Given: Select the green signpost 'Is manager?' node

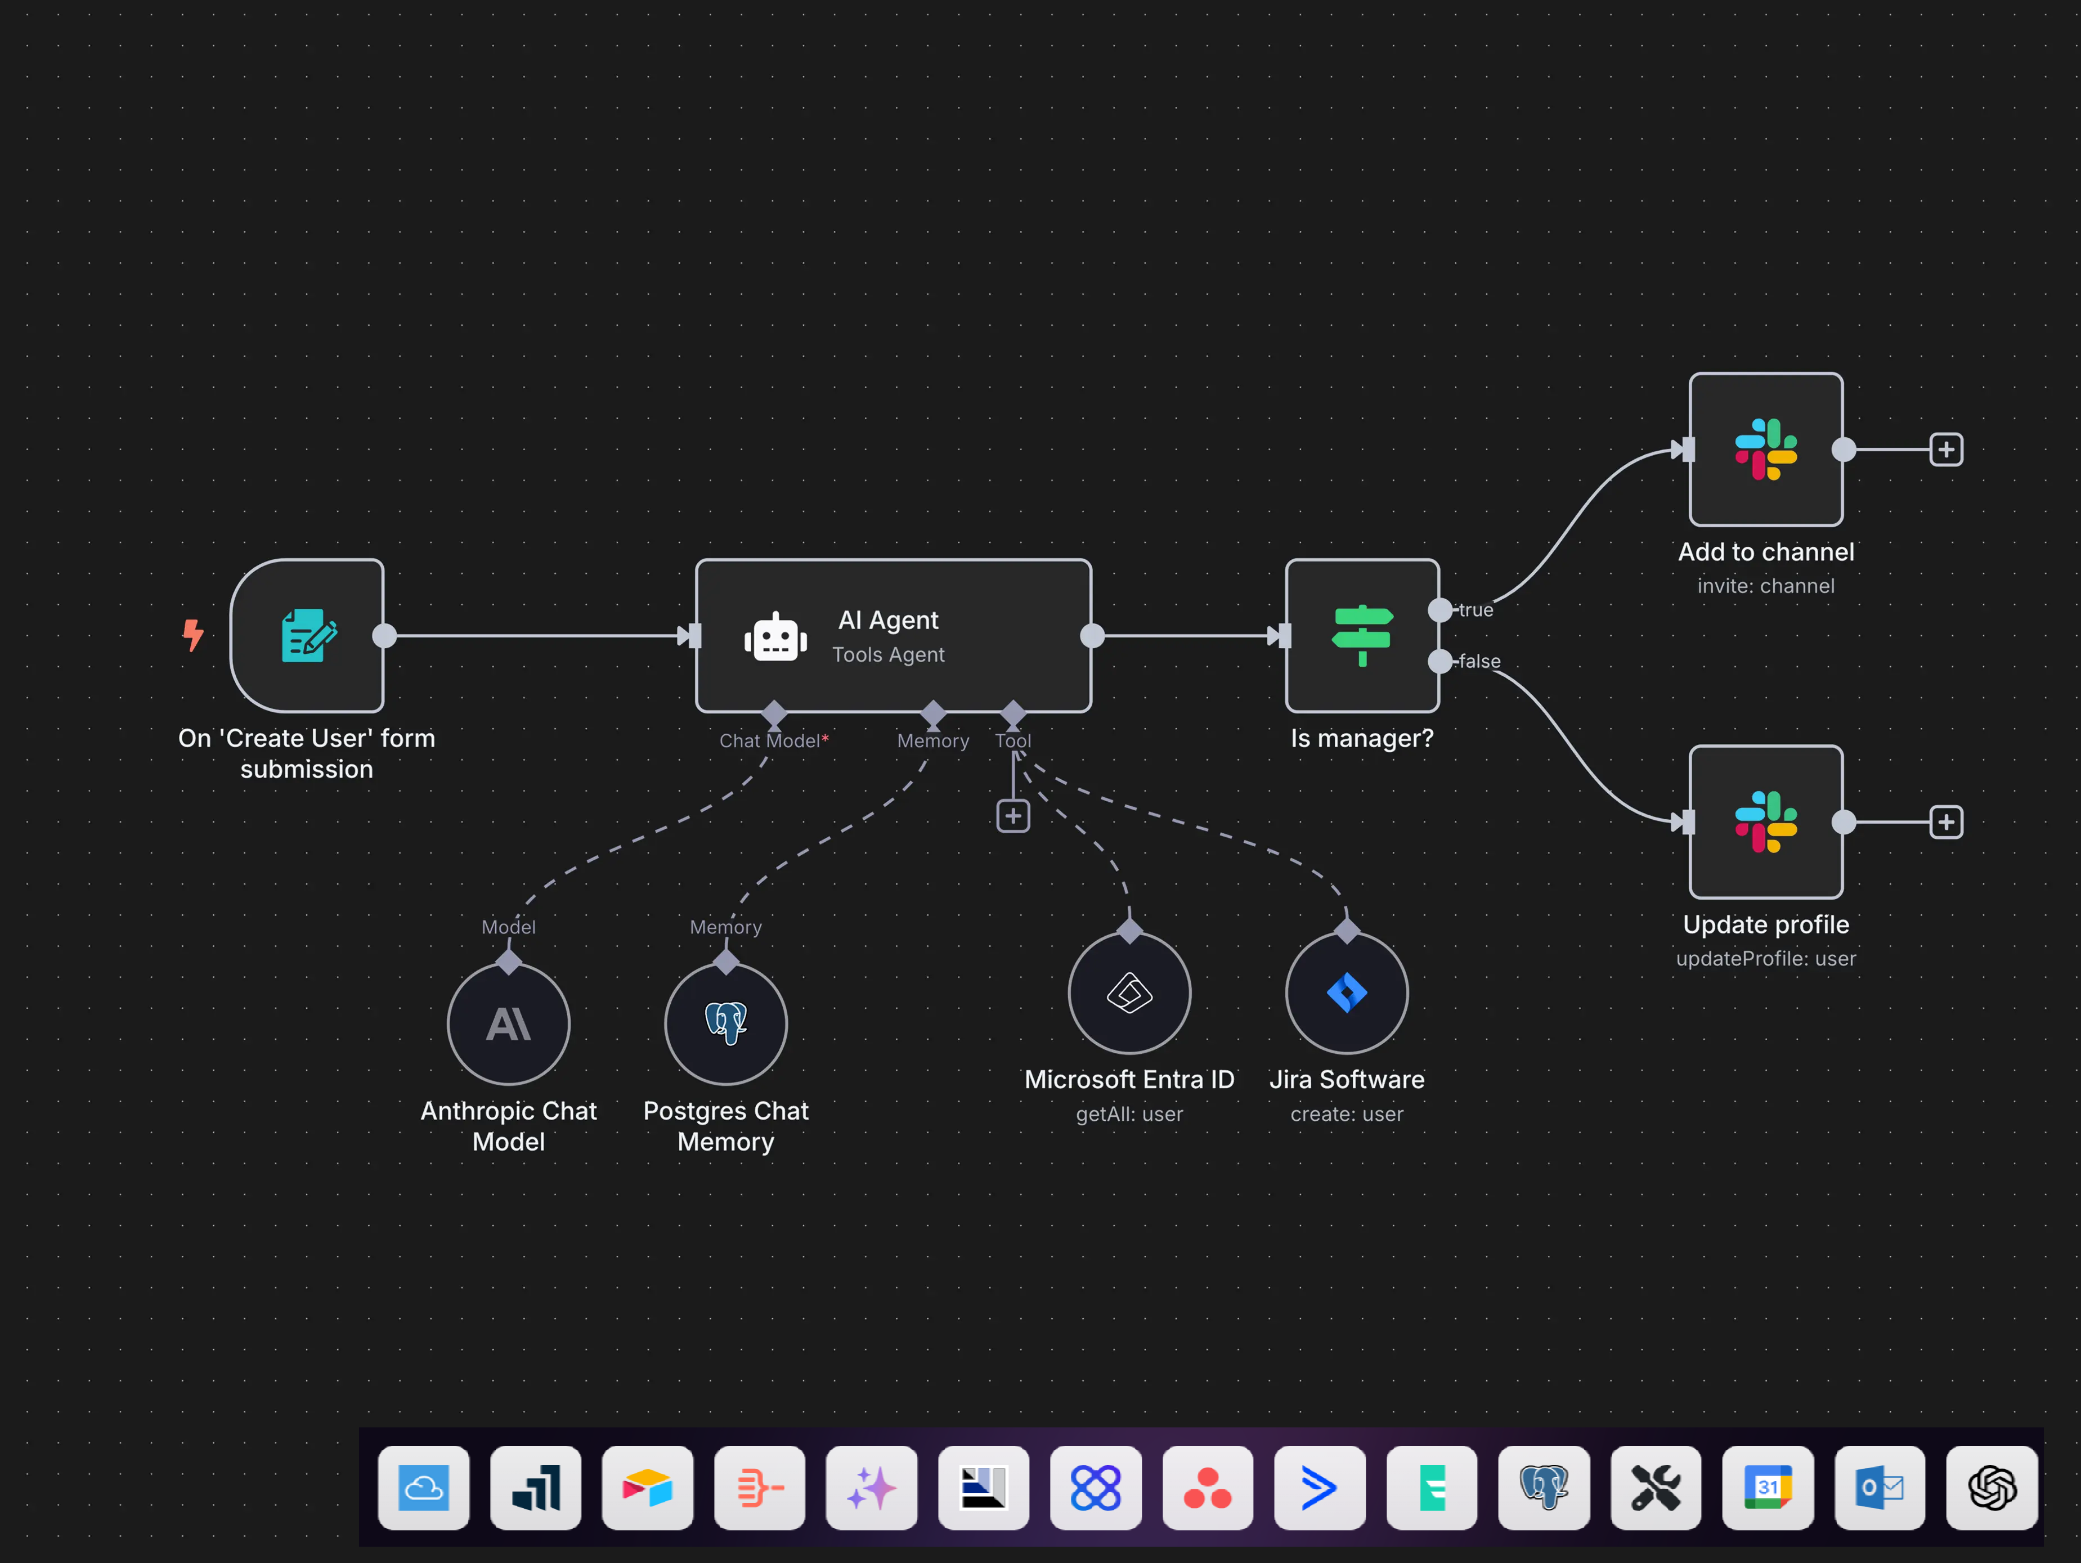Looking at the screenshot, I should coord(1362,636).
